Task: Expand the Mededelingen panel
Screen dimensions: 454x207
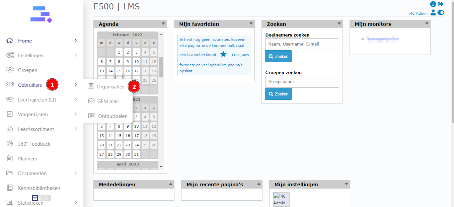Action: tap(170, 184)
